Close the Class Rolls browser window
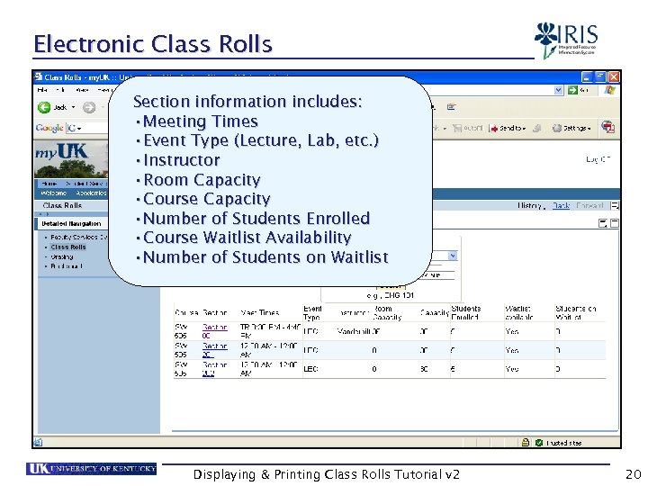Image resolution: width=648 pixels, height=486 pixels. click(614, 76)
